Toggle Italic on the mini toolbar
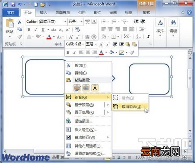This screenshot has height=163, width=195. pyautogui.click(x=74, y=53)
